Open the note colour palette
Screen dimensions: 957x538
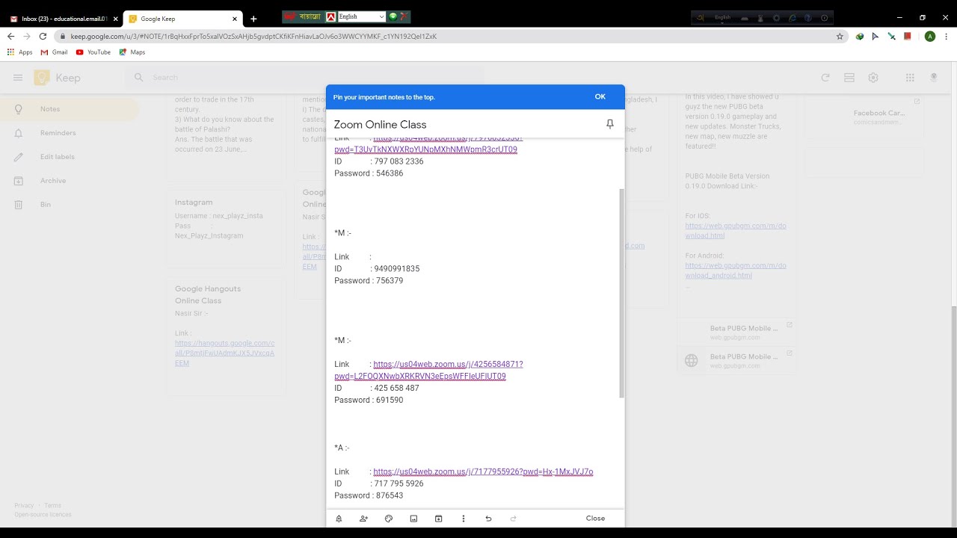pos(389,519)
